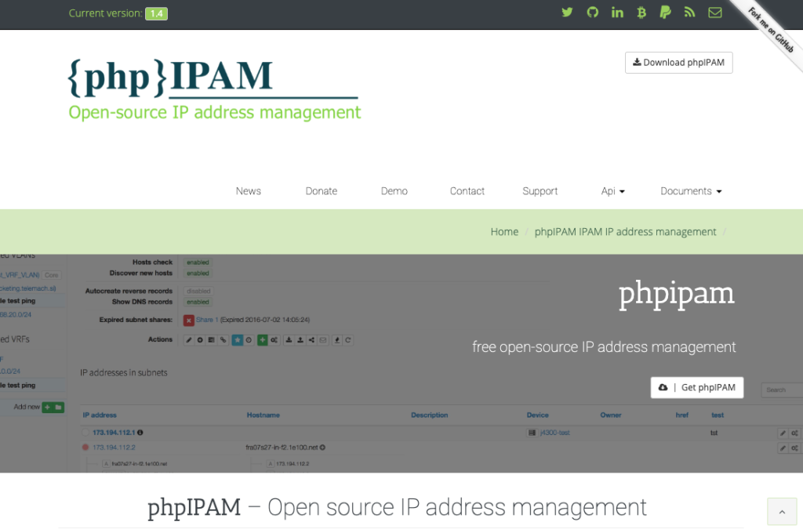Click the blue star favourite icon in Actions
This screenshot has width=803, height=529.
237,339
